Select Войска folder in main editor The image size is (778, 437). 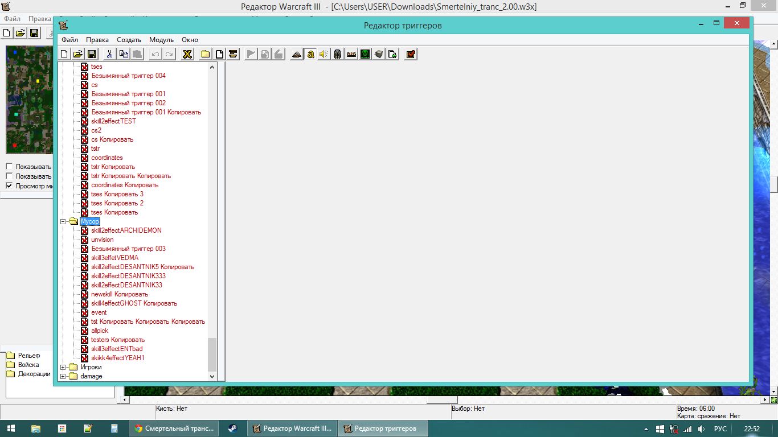coord(28,365)
